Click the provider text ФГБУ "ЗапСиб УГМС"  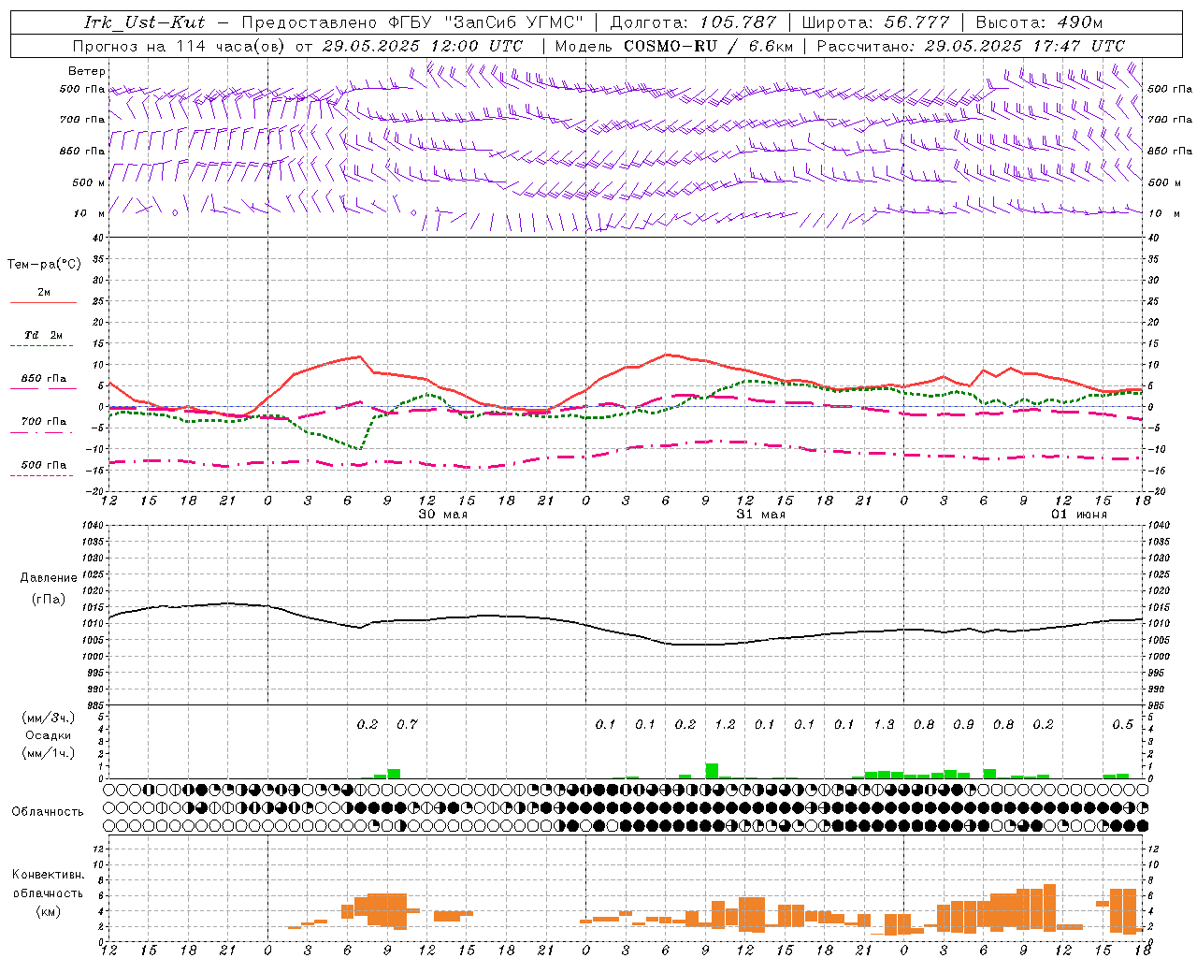click(x=484, y=22)
